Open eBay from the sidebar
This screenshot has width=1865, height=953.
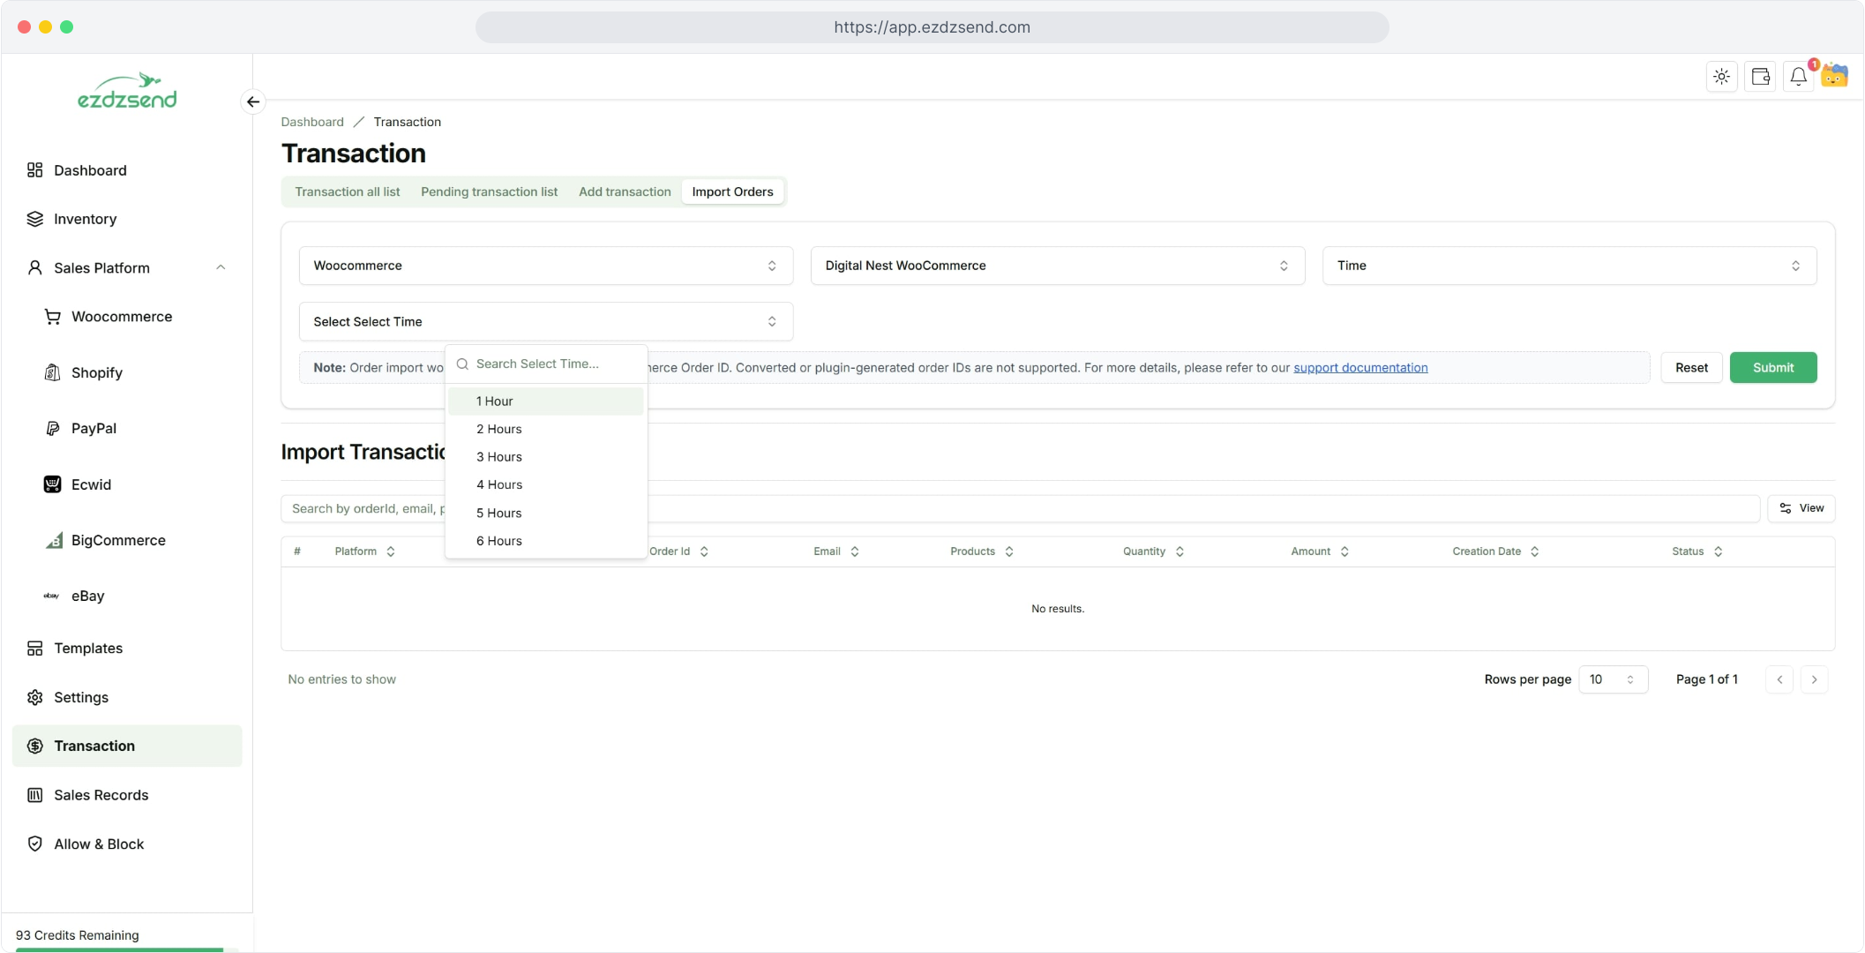click(87, 596)
